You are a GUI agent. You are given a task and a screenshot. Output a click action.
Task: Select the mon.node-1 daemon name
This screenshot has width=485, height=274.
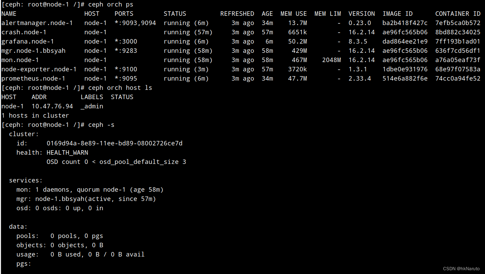(x=20, y=60)
